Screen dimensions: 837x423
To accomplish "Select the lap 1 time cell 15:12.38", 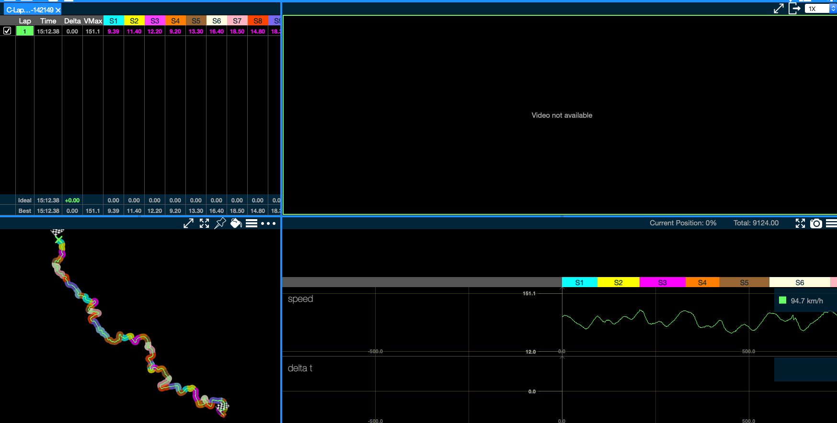I will tap(48, 32).
